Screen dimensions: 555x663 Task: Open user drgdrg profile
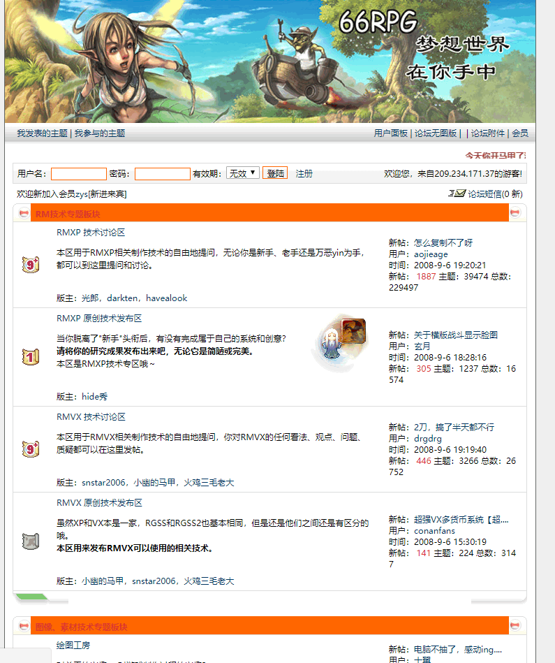coord(428,439)
